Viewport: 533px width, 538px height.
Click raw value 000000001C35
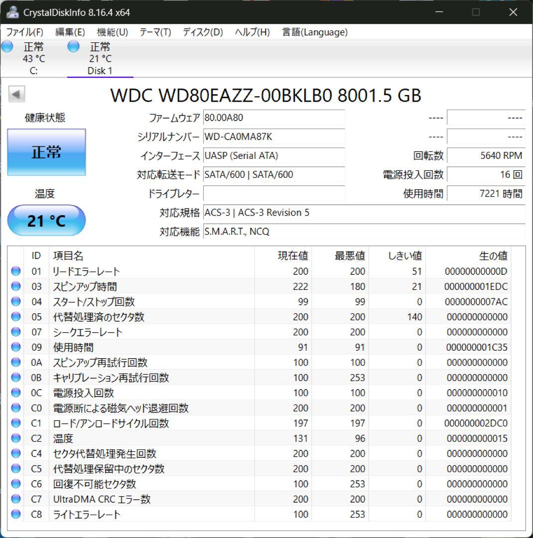point(477,347)
